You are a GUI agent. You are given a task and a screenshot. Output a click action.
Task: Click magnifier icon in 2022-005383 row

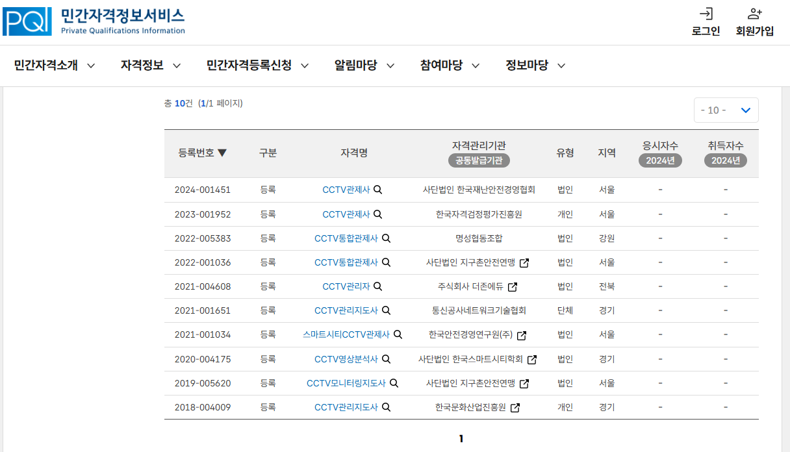386,238
